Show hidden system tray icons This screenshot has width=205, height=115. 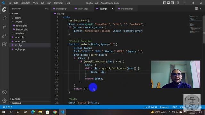pyautogui.click(x=170, y=112)
